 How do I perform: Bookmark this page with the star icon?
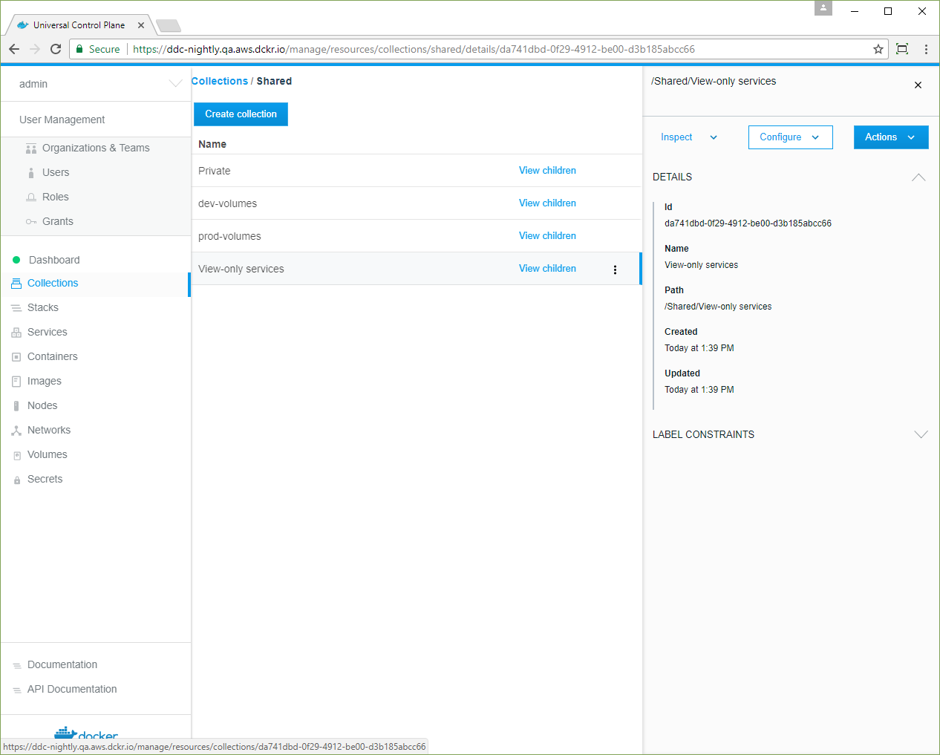pos(878,49)
